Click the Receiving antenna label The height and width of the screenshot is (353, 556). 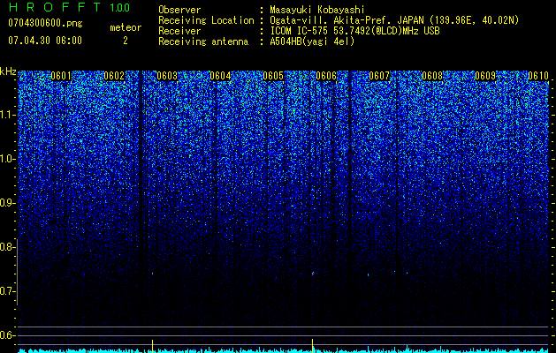203,41
